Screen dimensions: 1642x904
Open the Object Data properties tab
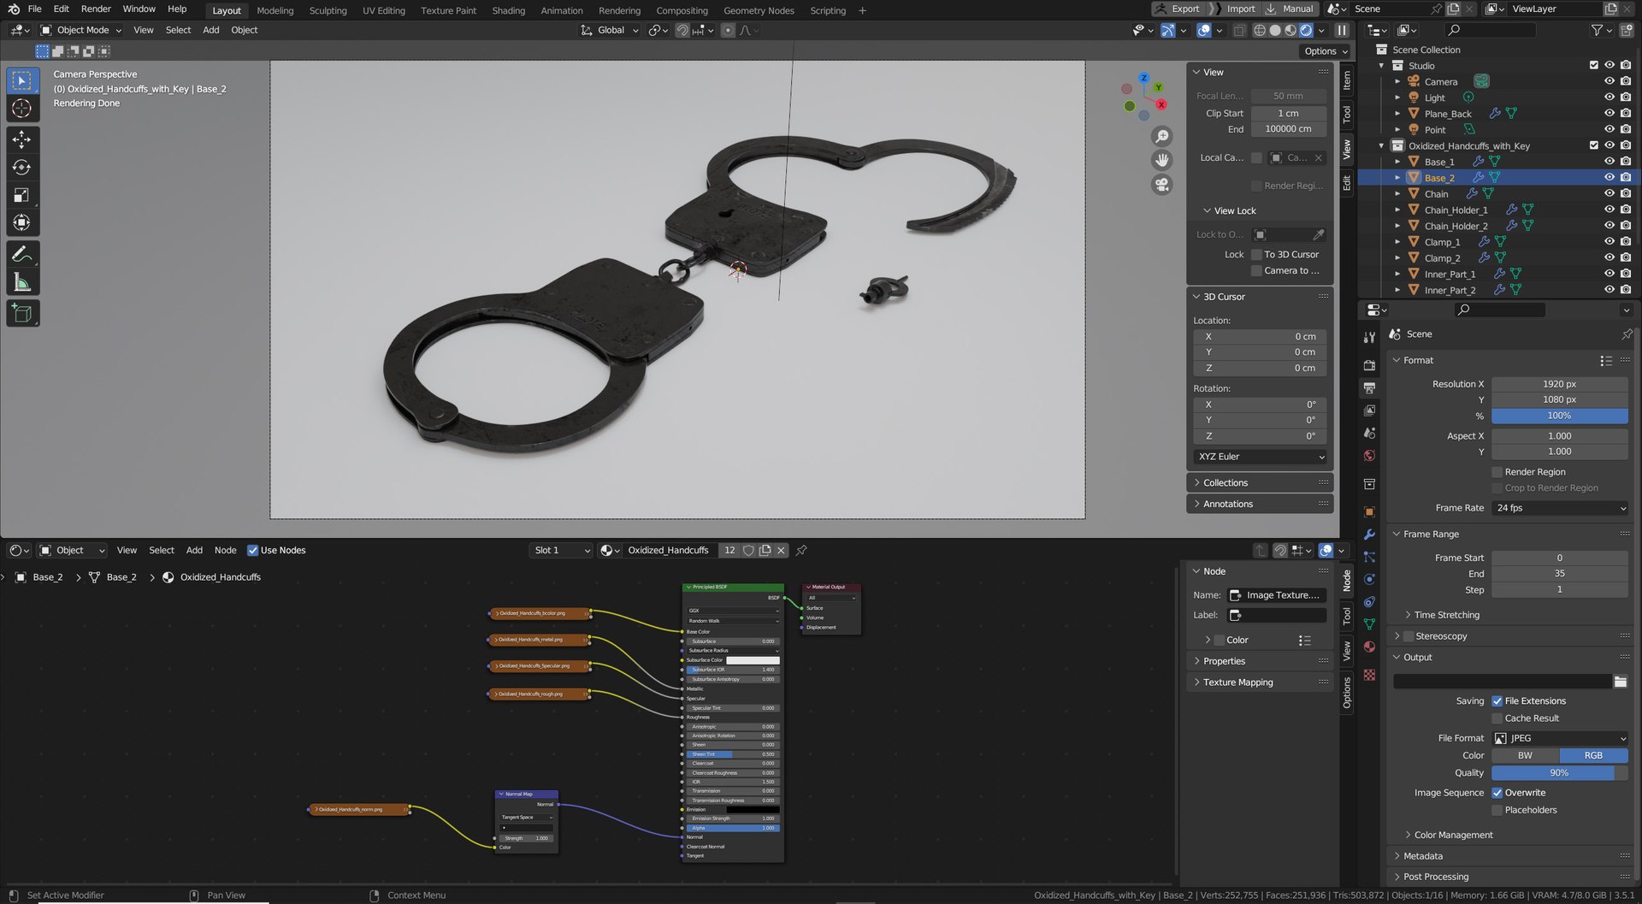pyautogui.click(x=1369, y=624)
